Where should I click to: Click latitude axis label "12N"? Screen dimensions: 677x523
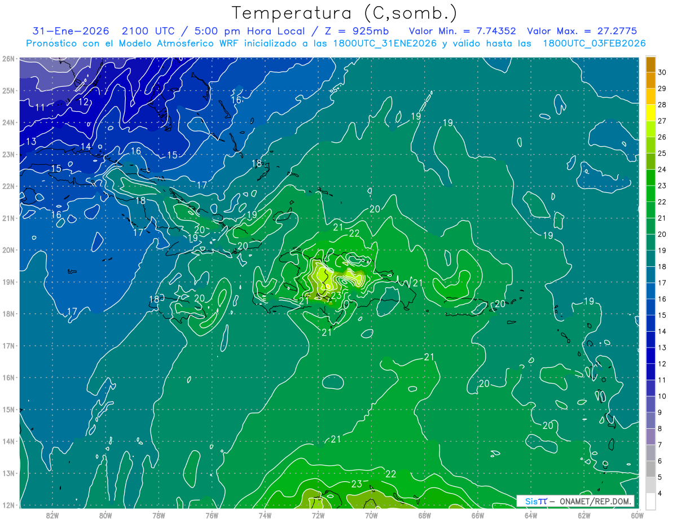pos(8,505)
